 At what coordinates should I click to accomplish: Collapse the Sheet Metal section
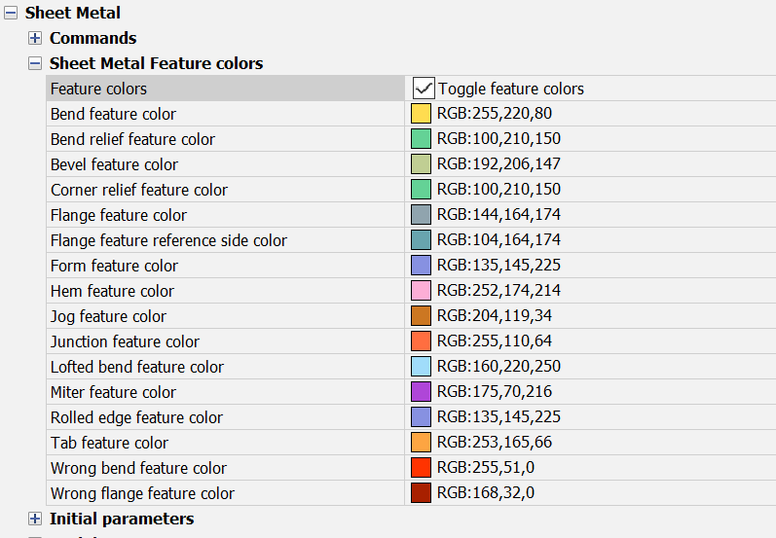[10, 13]
